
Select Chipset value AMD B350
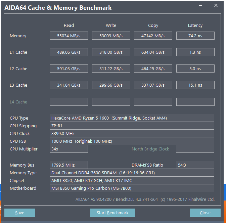click(132, 180)
